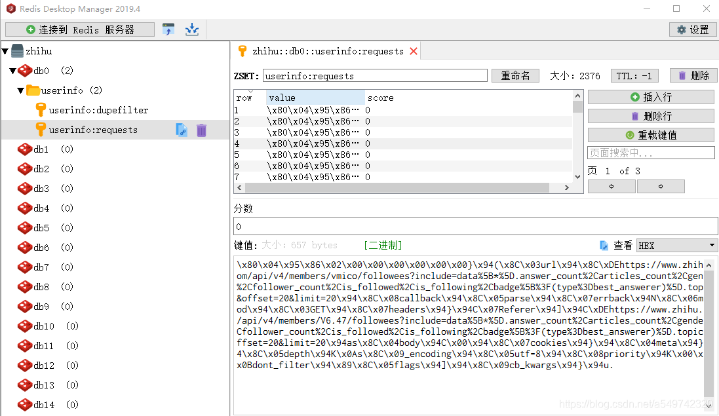Click db5 database icon
This screenshot has width=719, height=416.
coord(25,228)
